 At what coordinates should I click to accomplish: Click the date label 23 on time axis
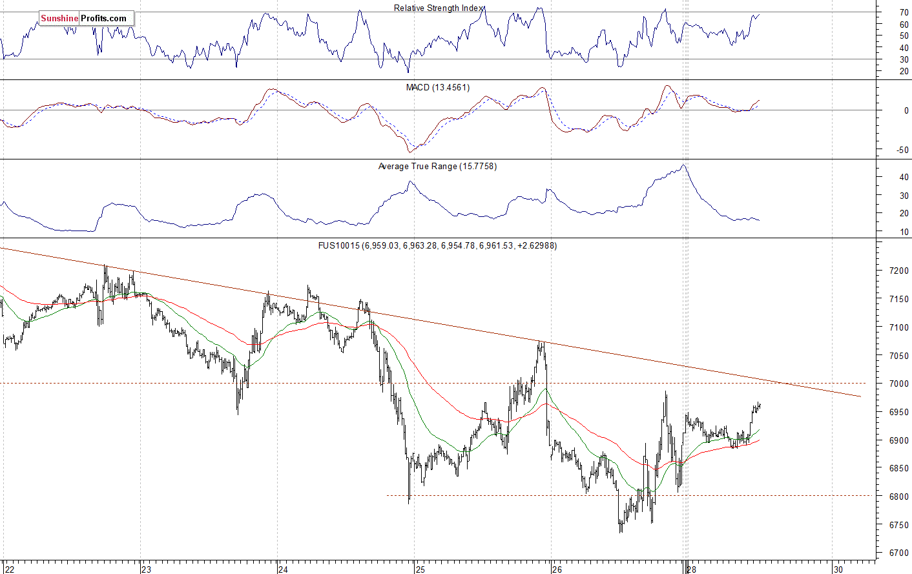click(x=146, y=569)
